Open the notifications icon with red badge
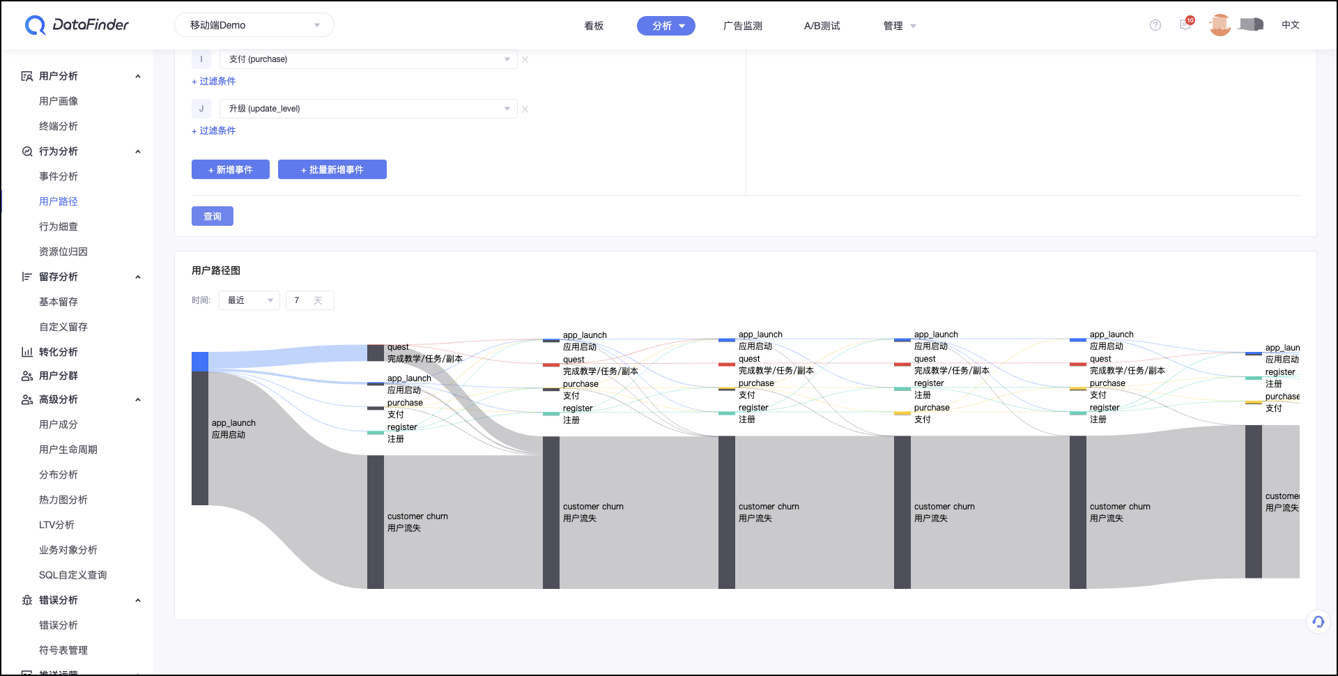Image resolution: width=1338 pixels, height=676 pixels. 1186,24
